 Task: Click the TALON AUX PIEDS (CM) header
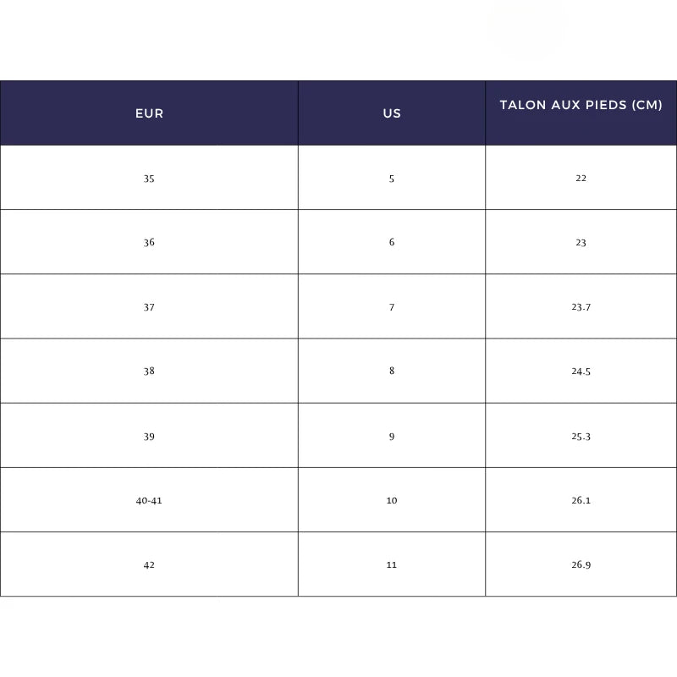581,105
